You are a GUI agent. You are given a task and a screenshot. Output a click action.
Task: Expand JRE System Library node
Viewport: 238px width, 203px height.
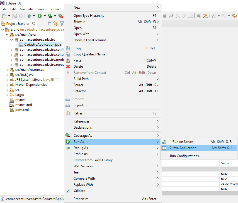pyautogui.click(x=7, y=80)
